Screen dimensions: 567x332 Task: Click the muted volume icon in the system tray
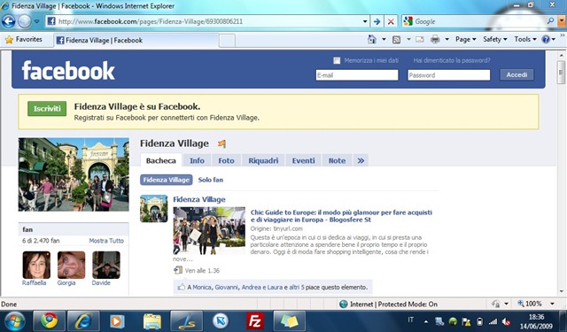[506, 321]
